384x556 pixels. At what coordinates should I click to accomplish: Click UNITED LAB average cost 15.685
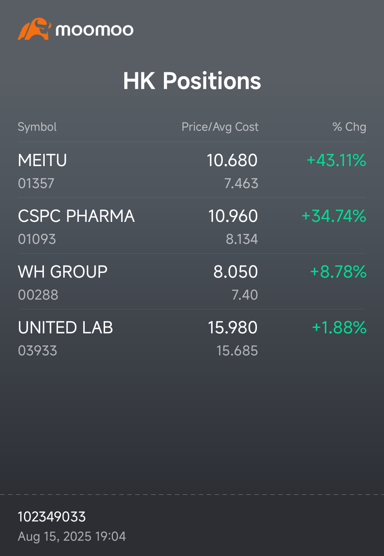point(237,351)
